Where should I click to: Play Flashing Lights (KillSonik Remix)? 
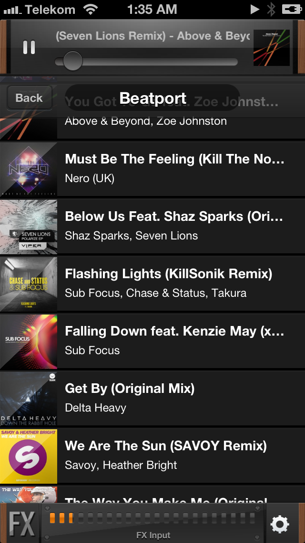[x=169, y=282]
